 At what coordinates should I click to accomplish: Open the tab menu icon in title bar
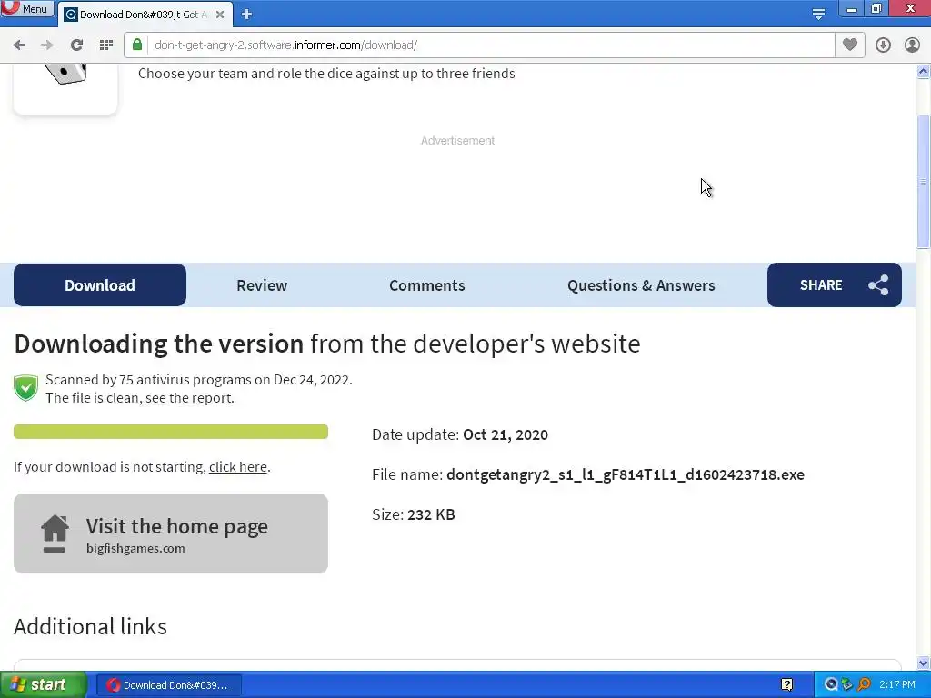click(x=818, y=14)
